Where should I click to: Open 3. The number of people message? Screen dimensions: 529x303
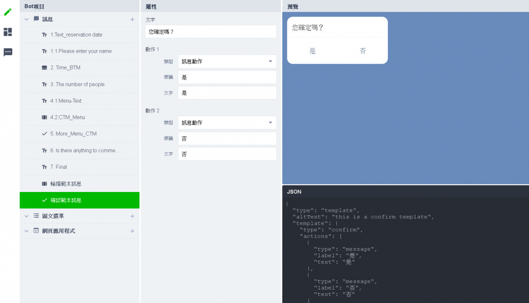80,84
